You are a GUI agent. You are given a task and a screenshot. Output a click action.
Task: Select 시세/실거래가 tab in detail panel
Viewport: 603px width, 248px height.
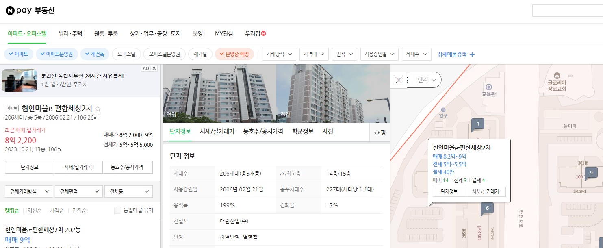point(217,132)
